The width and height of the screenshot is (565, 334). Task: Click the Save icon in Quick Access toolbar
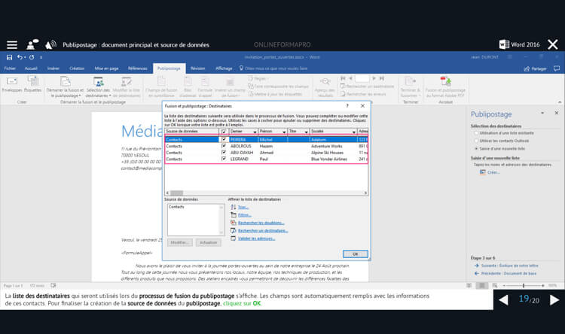pyautogui.click(x=9, y=57)
